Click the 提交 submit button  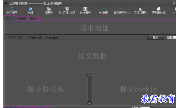pos(156,37)
